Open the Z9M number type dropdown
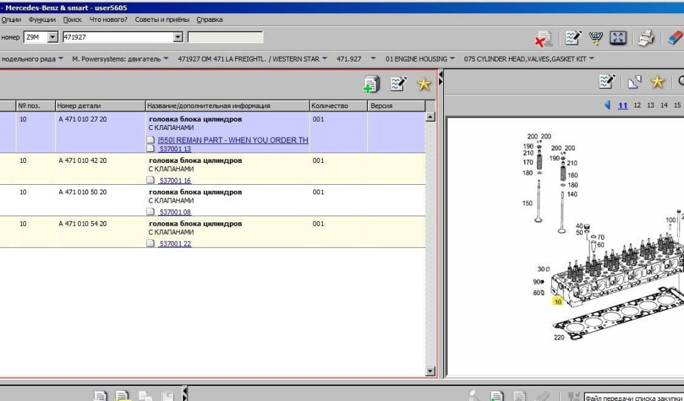684x401 pixels. (x=53, y=37)
